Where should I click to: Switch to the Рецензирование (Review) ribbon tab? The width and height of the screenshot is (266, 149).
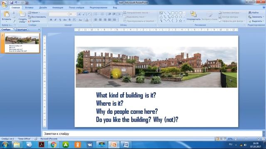(99, 7)
